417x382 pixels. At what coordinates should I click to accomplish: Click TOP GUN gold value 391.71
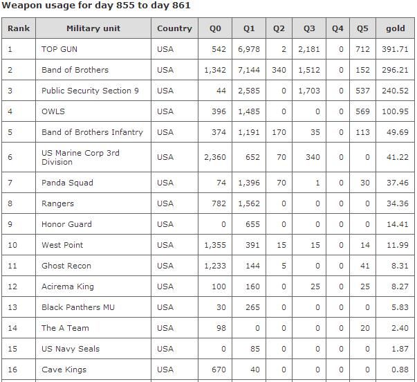tap(395, 49)
